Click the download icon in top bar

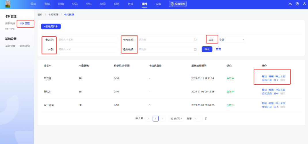coord(290,4)
